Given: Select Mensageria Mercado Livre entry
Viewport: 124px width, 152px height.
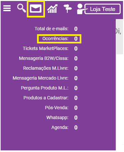Looking at the screenshot, I should [40, 78].
